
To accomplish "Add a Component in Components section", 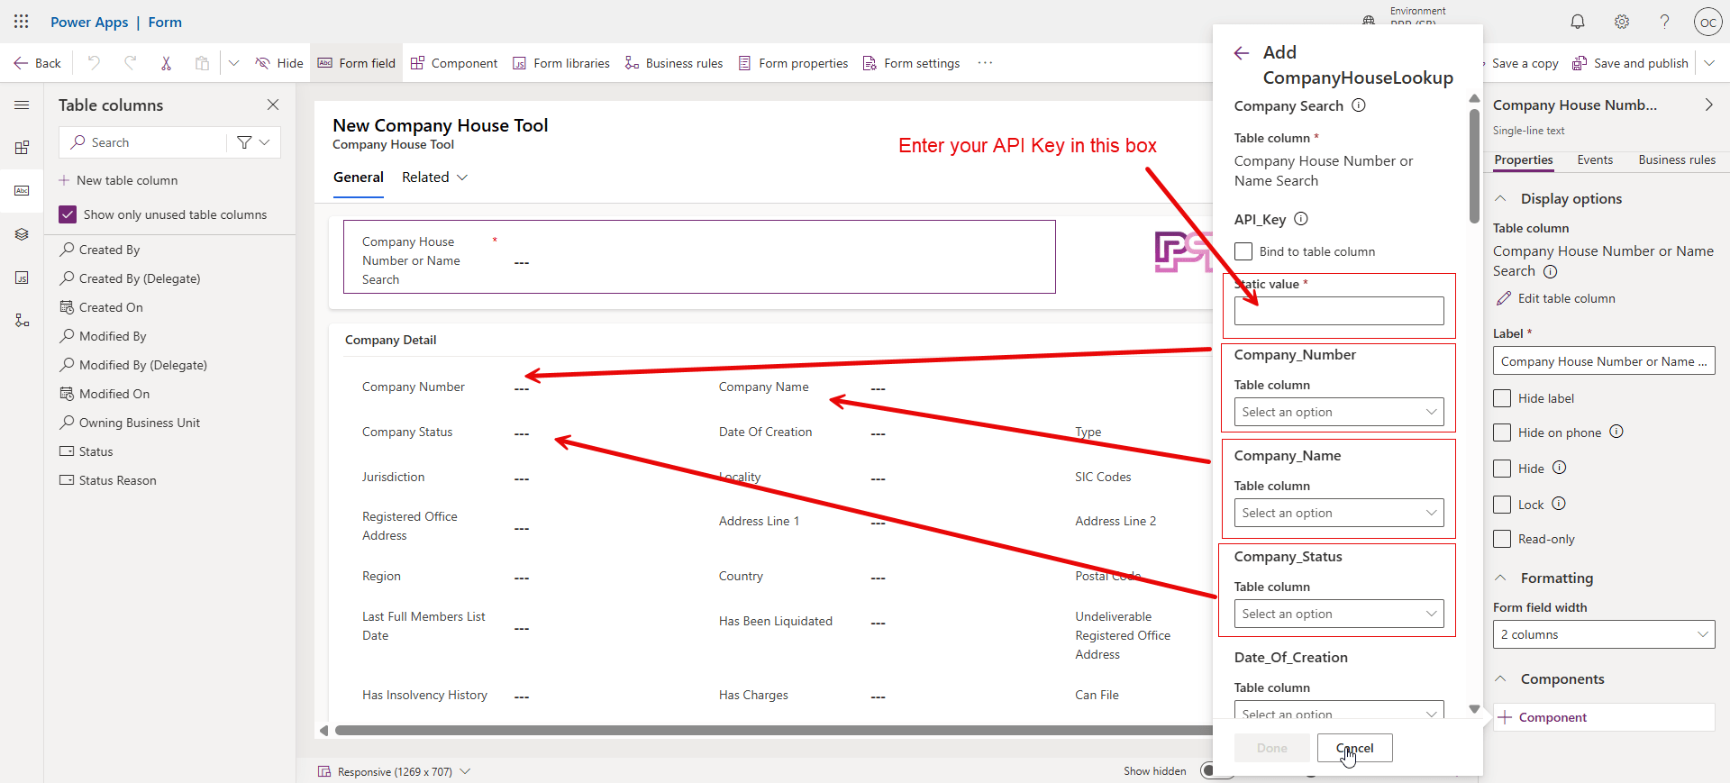I will point(1604,717).
